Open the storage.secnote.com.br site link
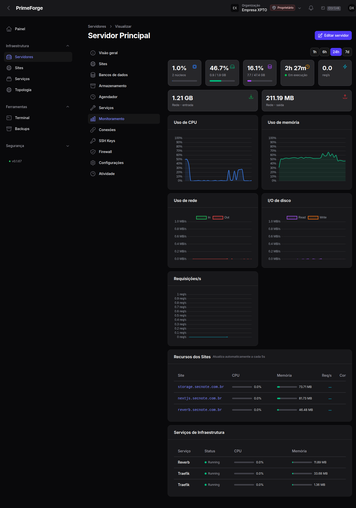Screen dimensions: 356x508 pos(201,387)
